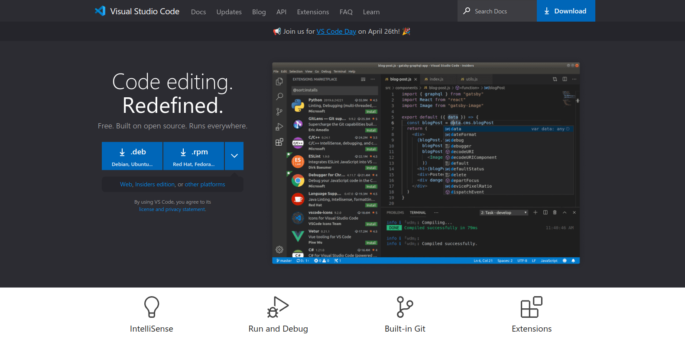Click the "By using VS Code, you agree to its" text
Screen dimensions: 685x342
tap(172, 202)
